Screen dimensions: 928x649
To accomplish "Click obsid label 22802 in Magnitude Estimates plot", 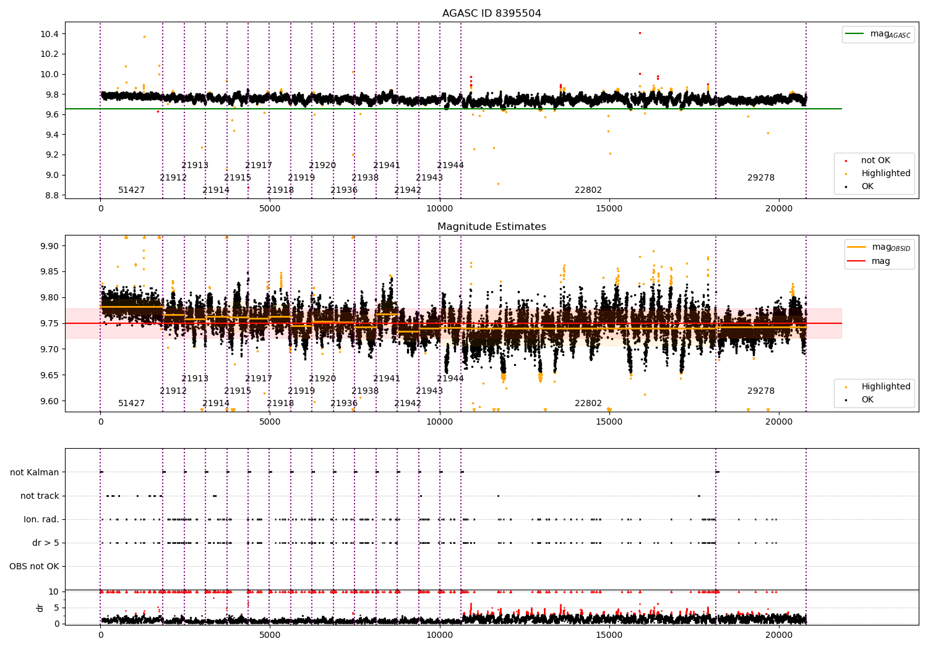I will [588, 403].
